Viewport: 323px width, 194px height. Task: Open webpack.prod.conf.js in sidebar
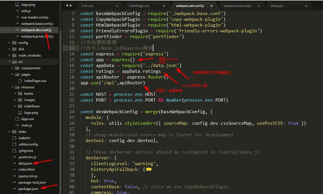tap(37, 36)
